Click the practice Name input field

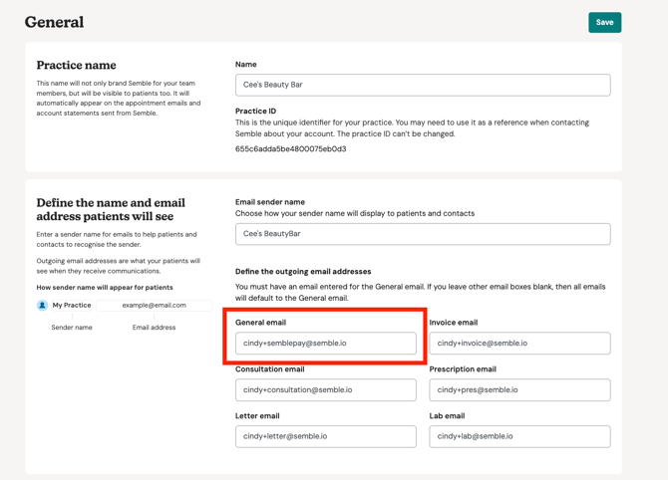[x=423, y=85]
